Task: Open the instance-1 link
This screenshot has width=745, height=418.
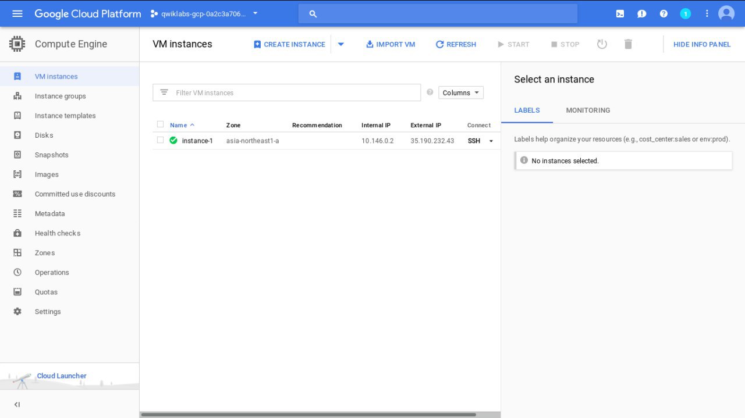Action: [x=197, y=141]
